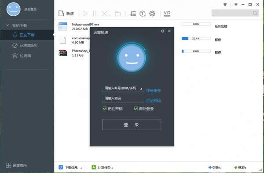Open 迅雷应用 at sidebar bottom
Viewport: 264px width, 173px height.
(x=16, y=165)
